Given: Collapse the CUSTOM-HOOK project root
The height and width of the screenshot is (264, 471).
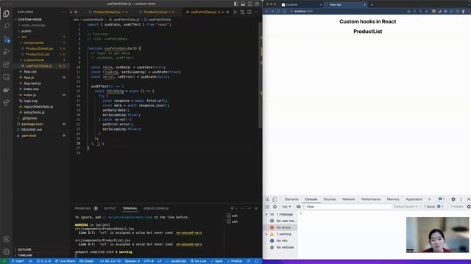Looking at the screenshot, I should tap(29, 20).
